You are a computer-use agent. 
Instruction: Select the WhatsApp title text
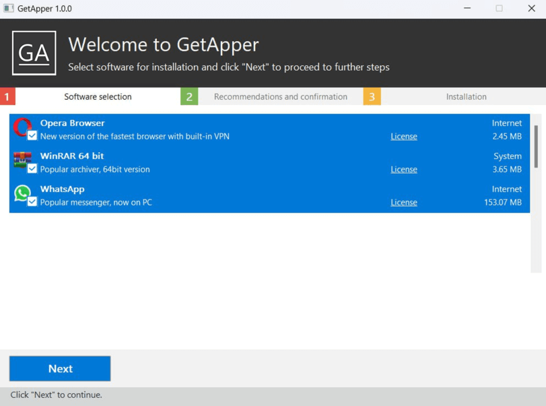pyautogui.click(x=63, y=189)
